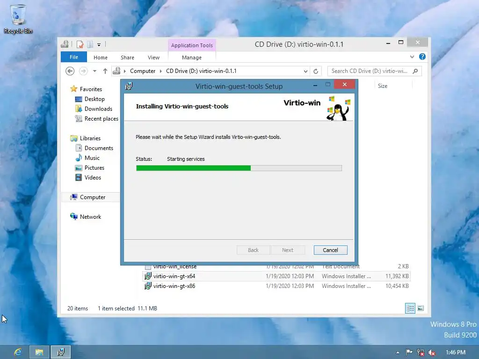Click the CD drive icon in title bar
The image size is (479, 359).
[x=65, y=44]
